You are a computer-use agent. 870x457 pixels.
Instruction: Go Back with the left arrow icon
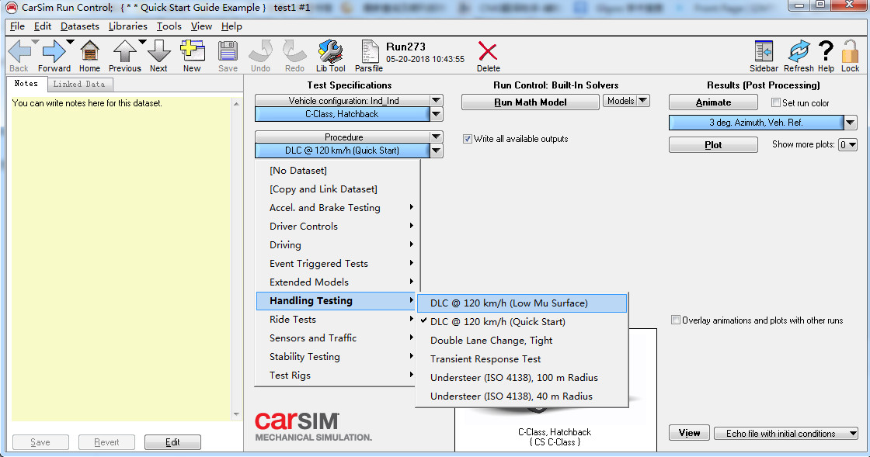20,52
